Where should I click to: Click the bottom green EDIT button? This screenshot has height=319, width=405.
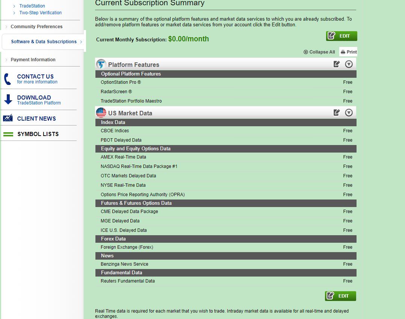(340, 296)
